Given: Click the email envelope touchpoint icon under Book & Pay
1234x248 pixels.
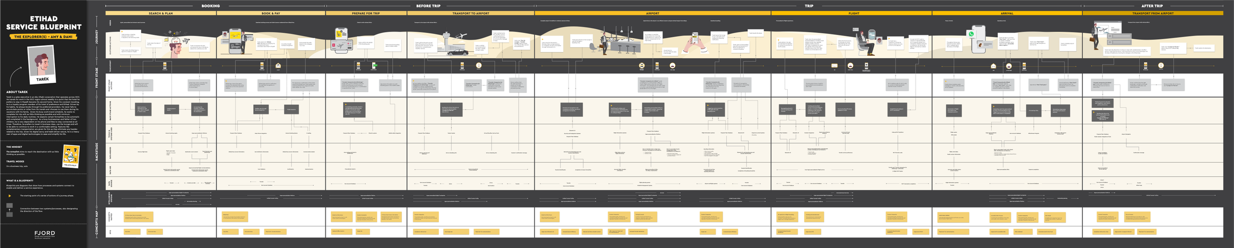Looking at the screenshot, I should (x=278, y=65).
